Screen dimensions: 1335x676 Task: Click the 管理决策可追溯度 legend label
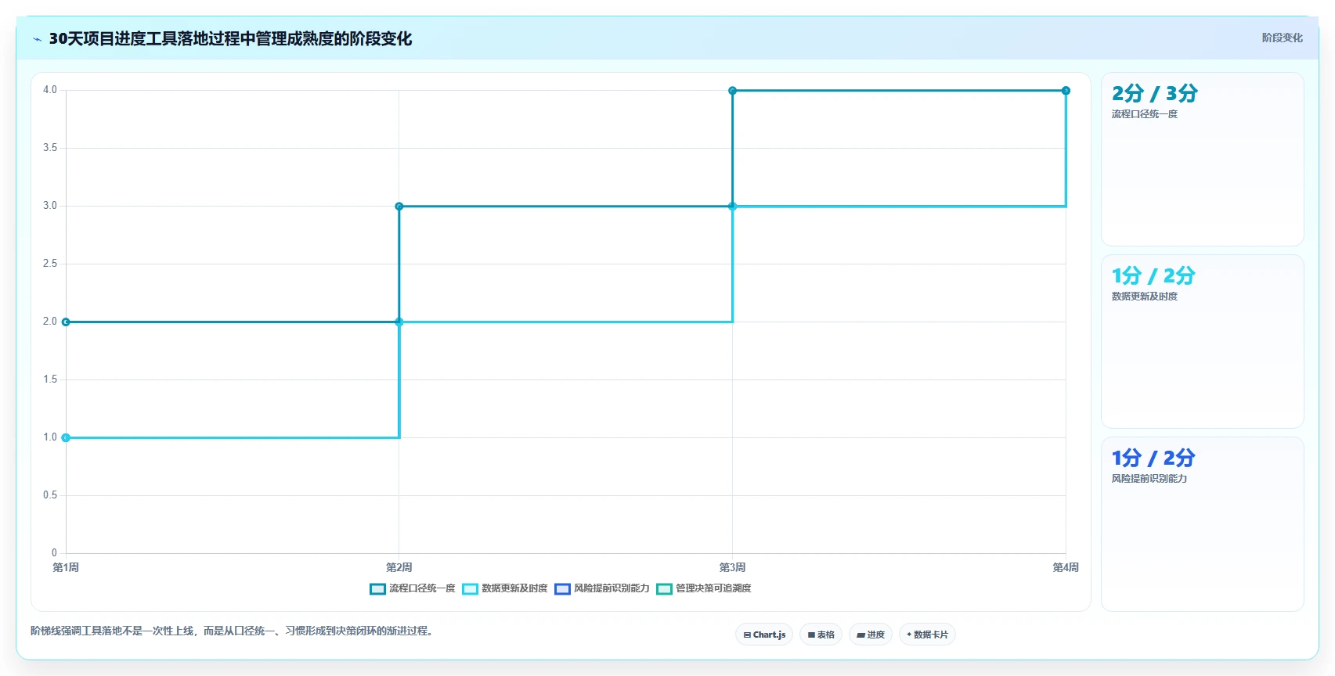click(x=713, y=588)
